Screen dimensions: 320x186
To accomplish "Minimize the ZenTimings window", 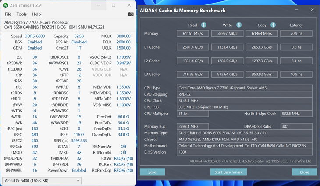I will (x=99, y=5).
